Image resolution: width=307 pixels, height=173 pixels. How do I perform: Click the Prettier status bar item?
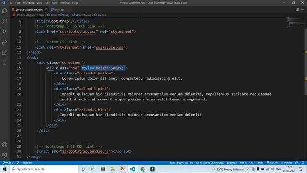(287, 163)
